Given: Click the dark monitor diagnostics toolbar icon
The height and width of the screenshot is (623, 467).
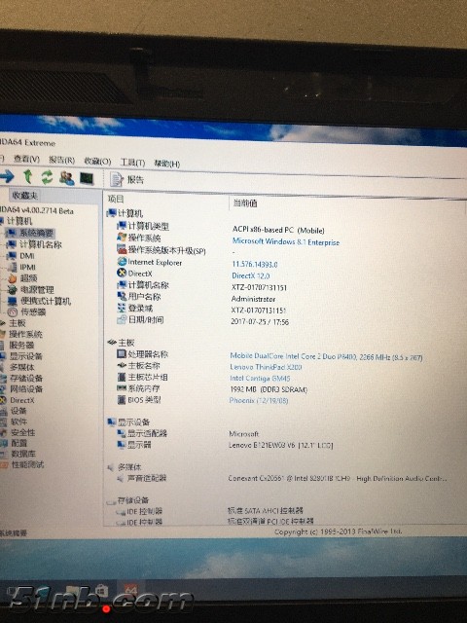Looking at the screenshot, I should tap(87, 179).
